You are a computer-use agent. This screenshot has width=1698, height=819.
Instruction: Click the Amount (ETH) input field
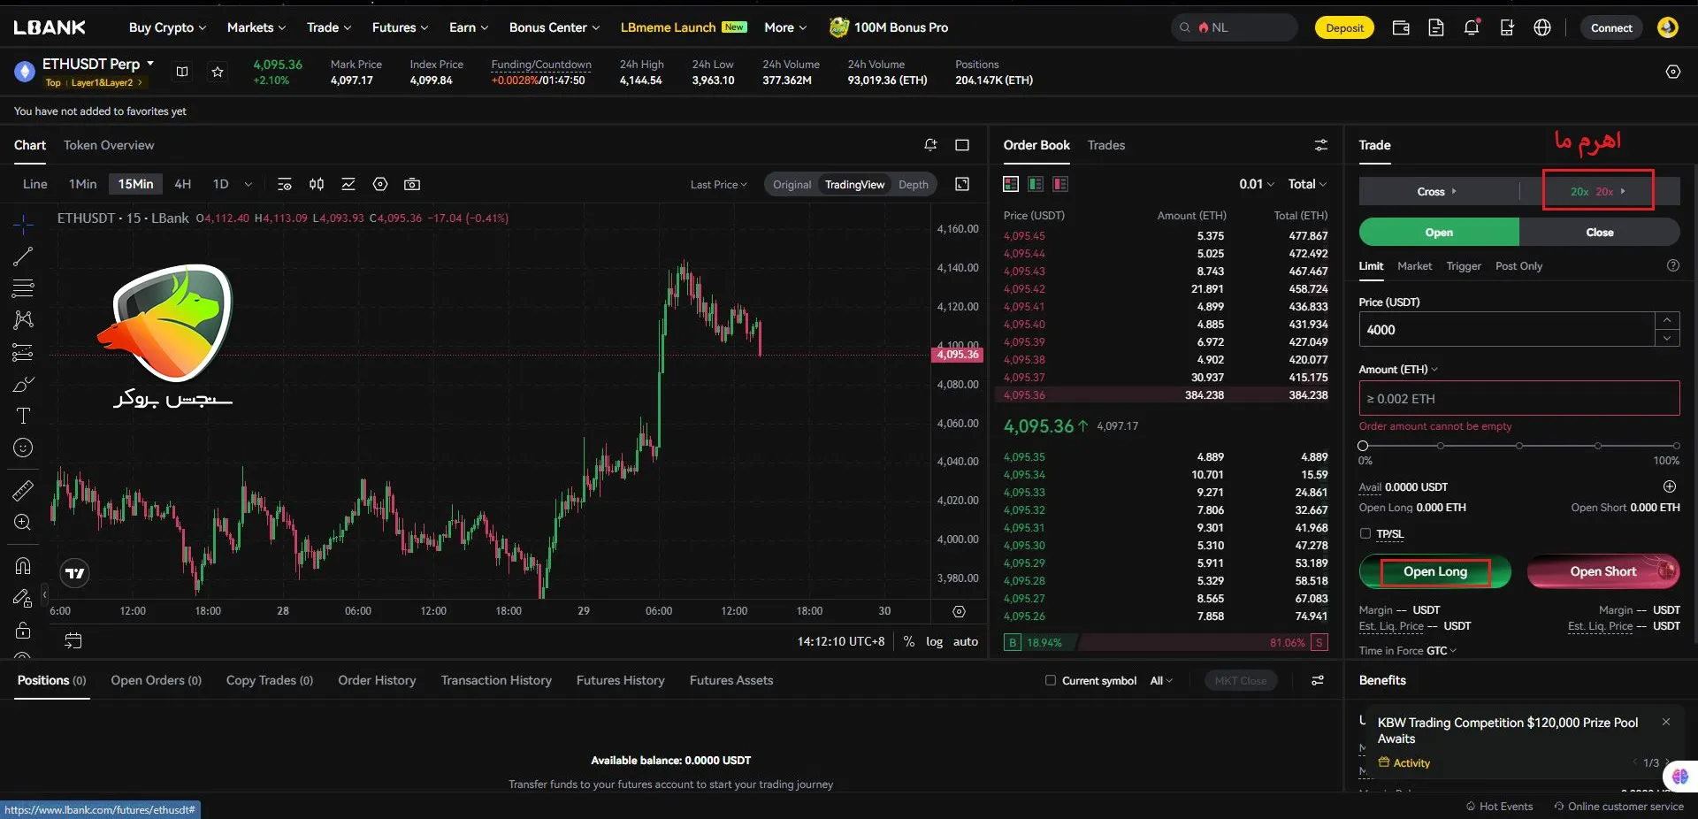pyautogui.click(x=1518, y=398)
